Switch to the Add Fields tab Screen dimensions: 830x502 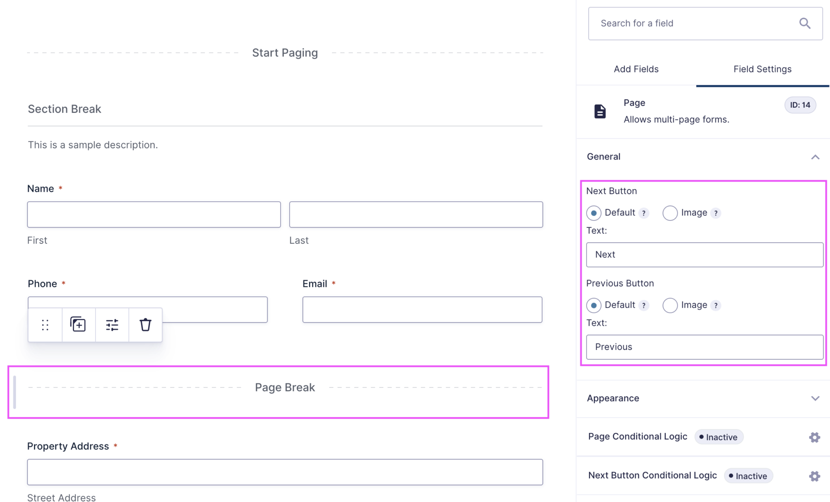click(x=636, y=69)
